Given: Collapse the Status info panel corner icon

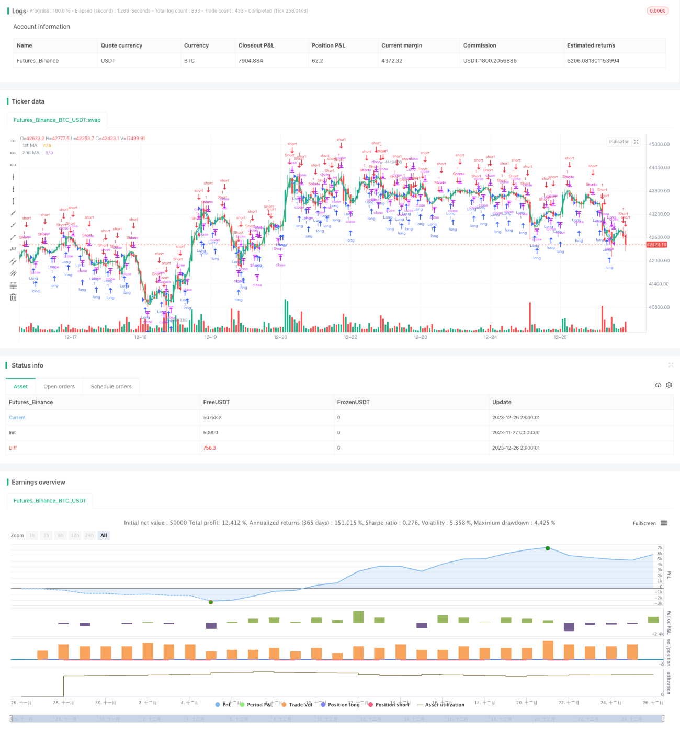Looking at the screenshot, I should pyautogui.click(x=671, y=365).
